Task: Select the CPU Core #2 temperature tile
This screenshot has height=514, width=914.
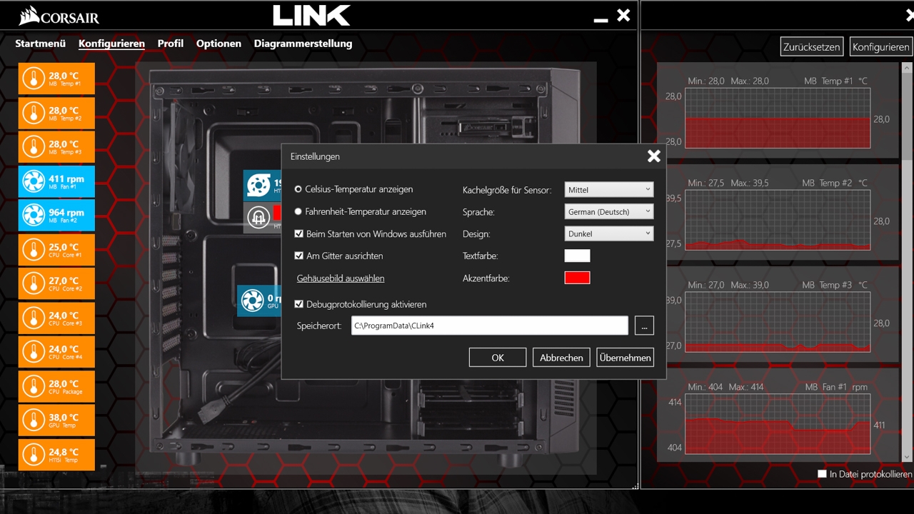Action: pos(56,283)
